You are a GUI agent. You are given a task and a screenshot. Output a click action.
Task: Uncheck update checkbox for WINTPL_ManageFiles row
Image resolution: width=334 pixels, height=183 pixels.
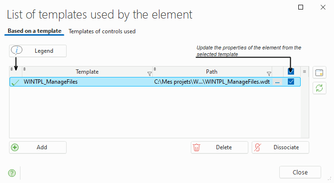point(291,81)
